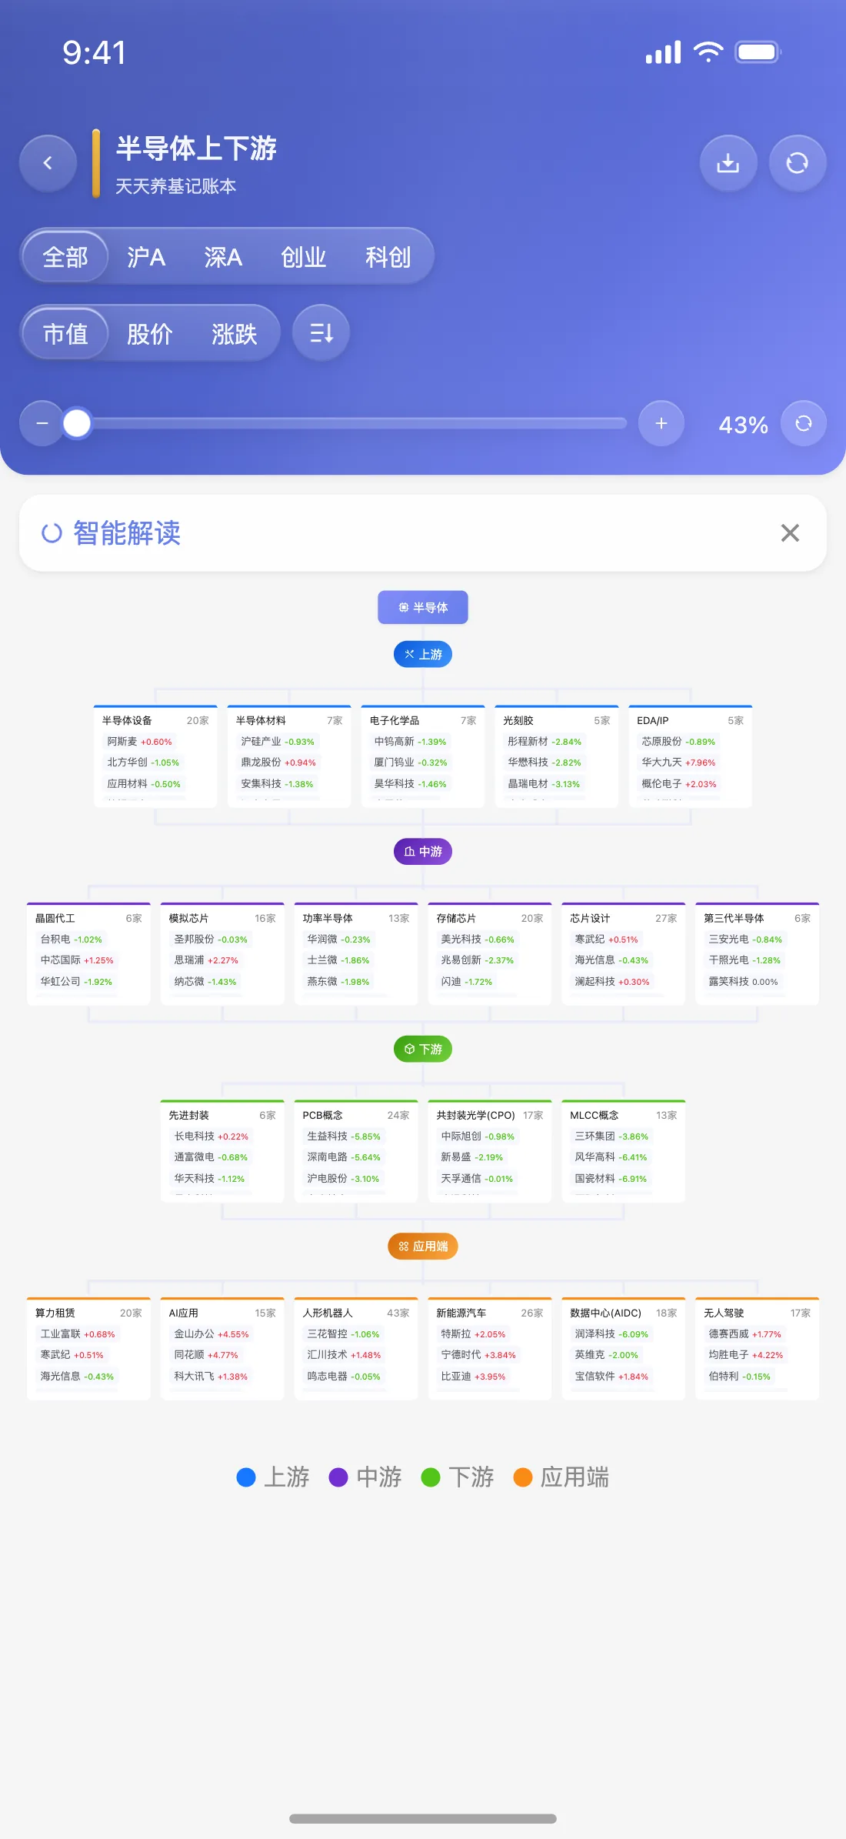
Task: Click the 上游 stage node
Action: click(x=423, y=654)
